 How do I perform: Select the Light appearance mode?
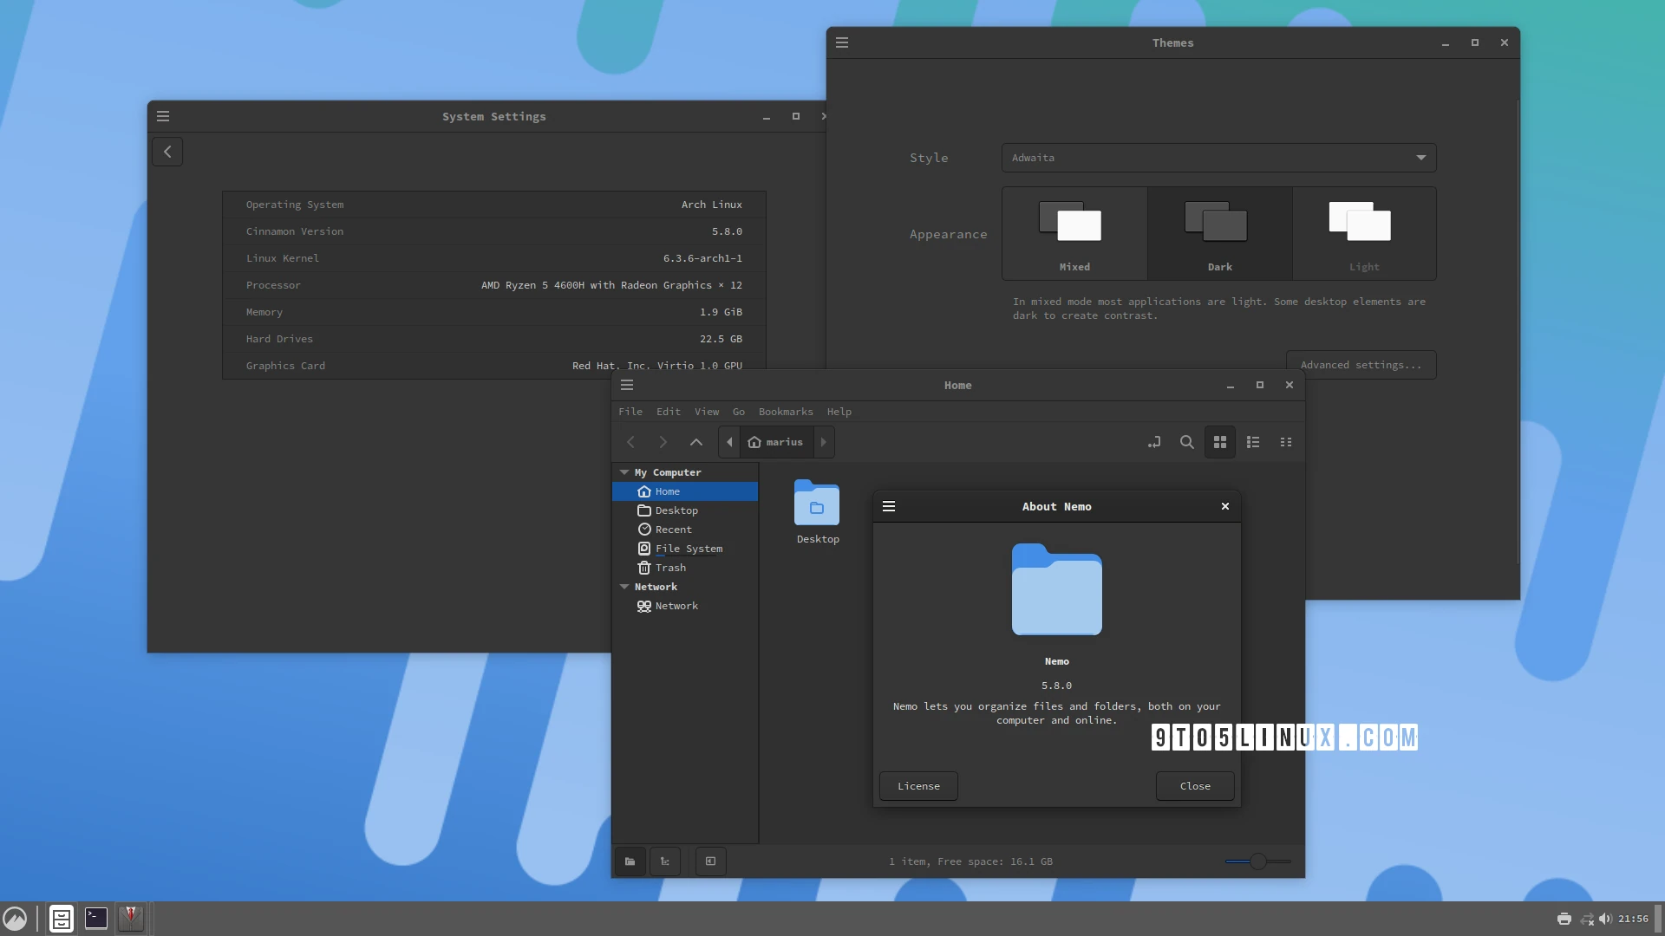tap(1363, 233)
